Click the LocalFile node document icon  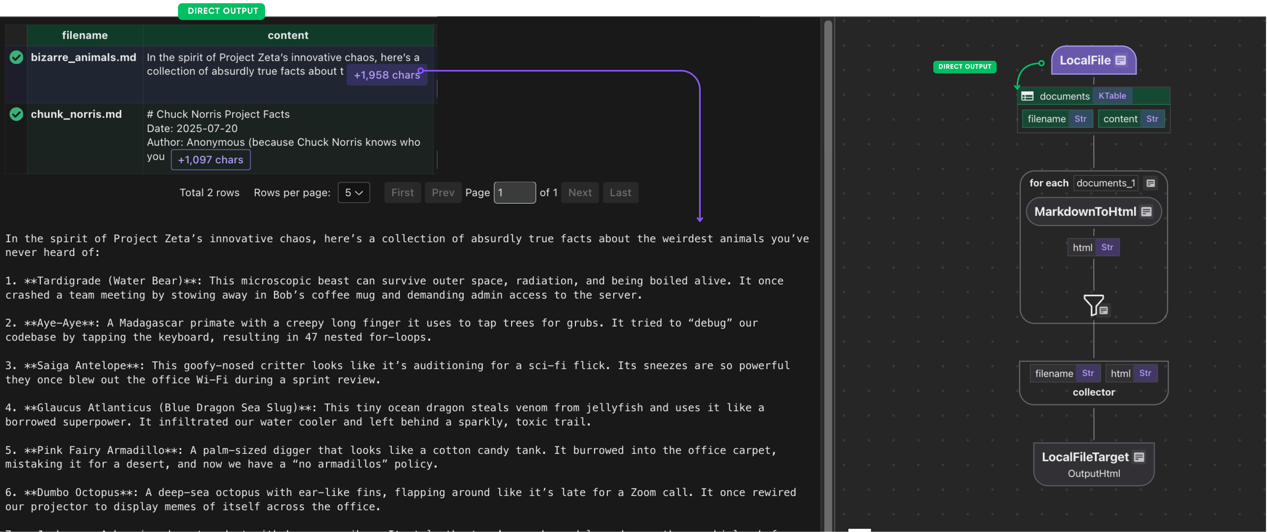(1121, 60)
